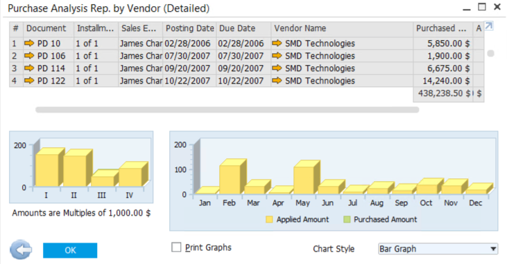Image resolution: width=507 pixels, height=264 pixels.
Task: Click the Purchased Amount green legend swatch
Action: tap(347, 220)
